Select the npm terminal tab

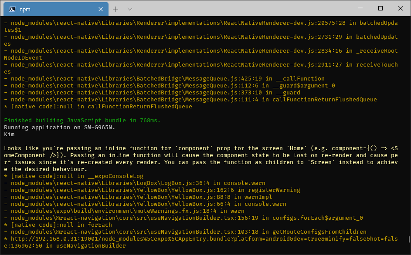pos(56,9)
